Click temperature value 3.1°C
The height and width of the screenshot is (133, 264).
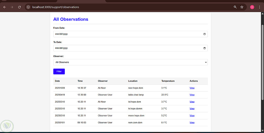tap(164, 88)
